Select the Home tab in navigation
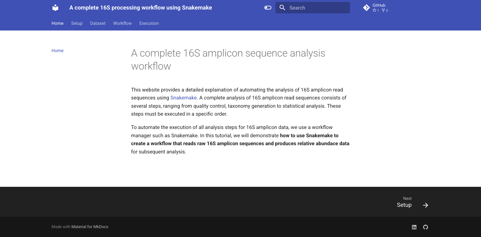481x237 pixels. (x=58, y=23)
